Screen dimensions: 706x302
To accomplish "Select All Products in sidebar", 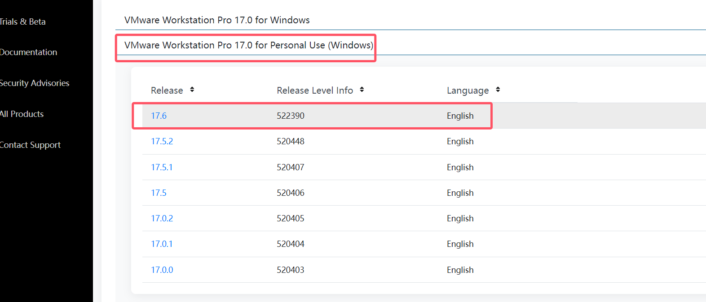I will tap(22, 114).
